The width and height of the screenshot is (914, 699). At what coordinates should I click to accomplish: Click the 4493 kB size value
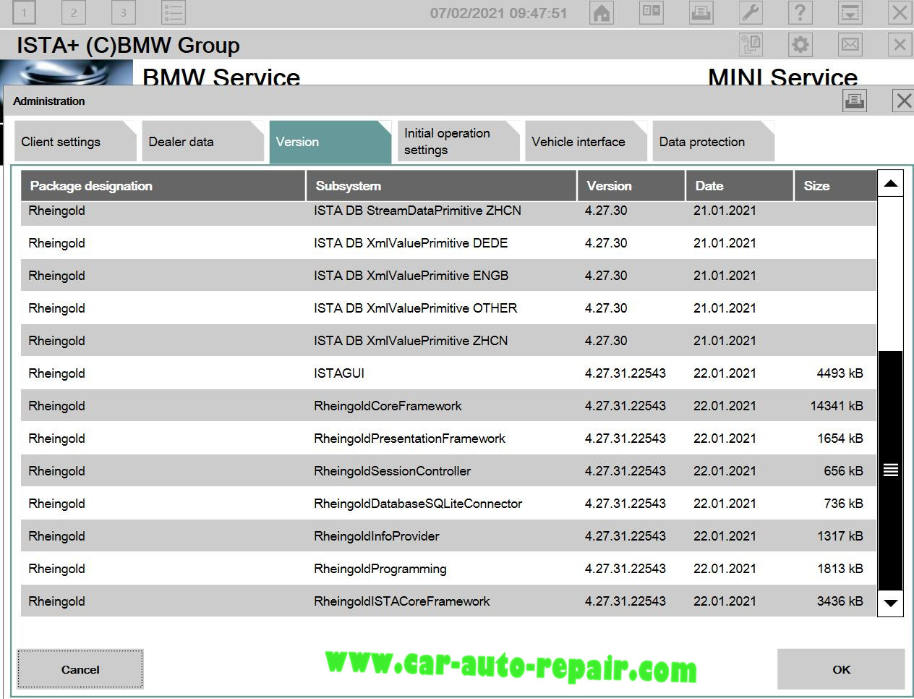point(840,373)
